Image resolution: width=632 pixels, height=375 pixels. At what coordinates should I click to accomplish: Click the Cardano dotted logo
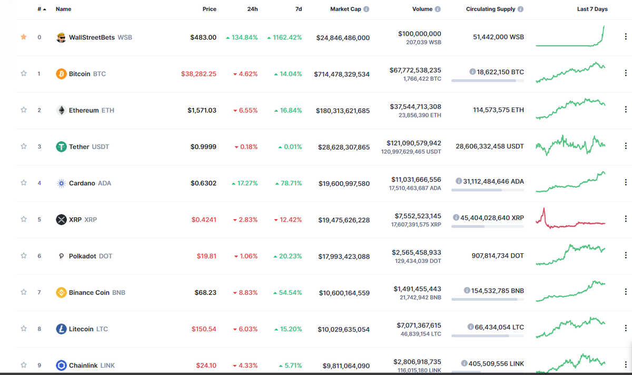point(61,183)
